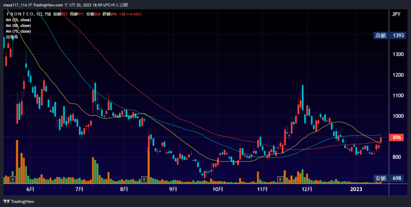
Task: Click the 高値911 high value in the legend
Action: 77,14
